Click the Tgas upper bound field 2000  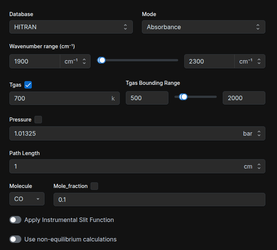pos(244,98)
